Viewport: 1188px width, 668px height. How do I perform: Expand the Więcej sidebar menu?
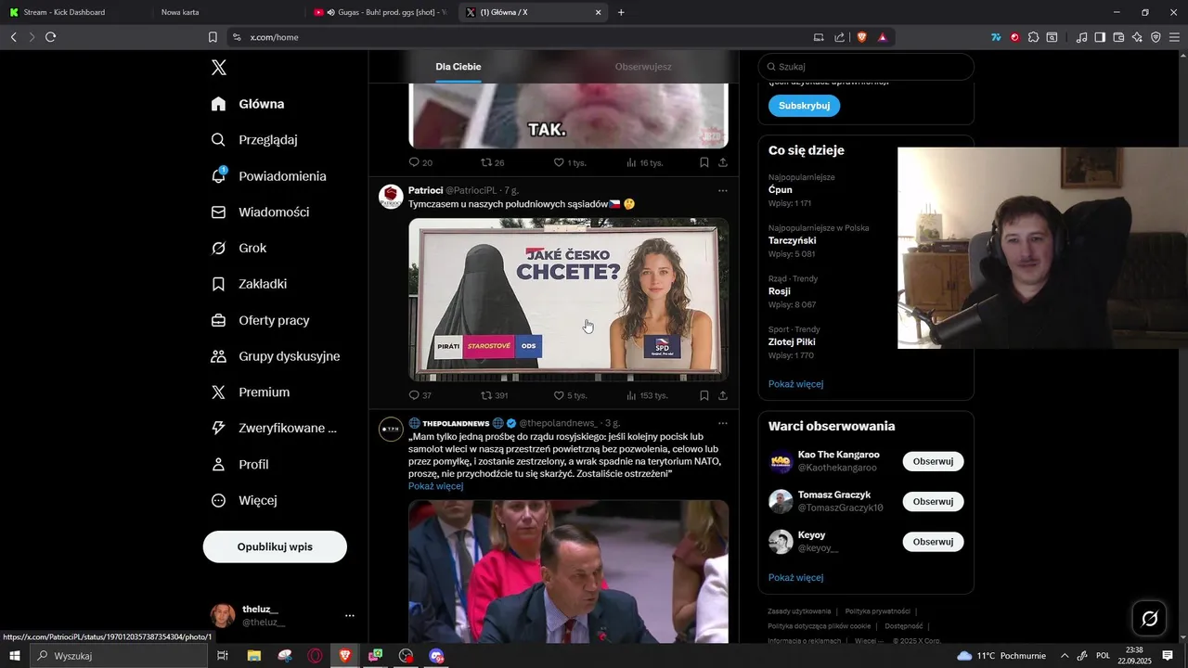coord(244,500)
